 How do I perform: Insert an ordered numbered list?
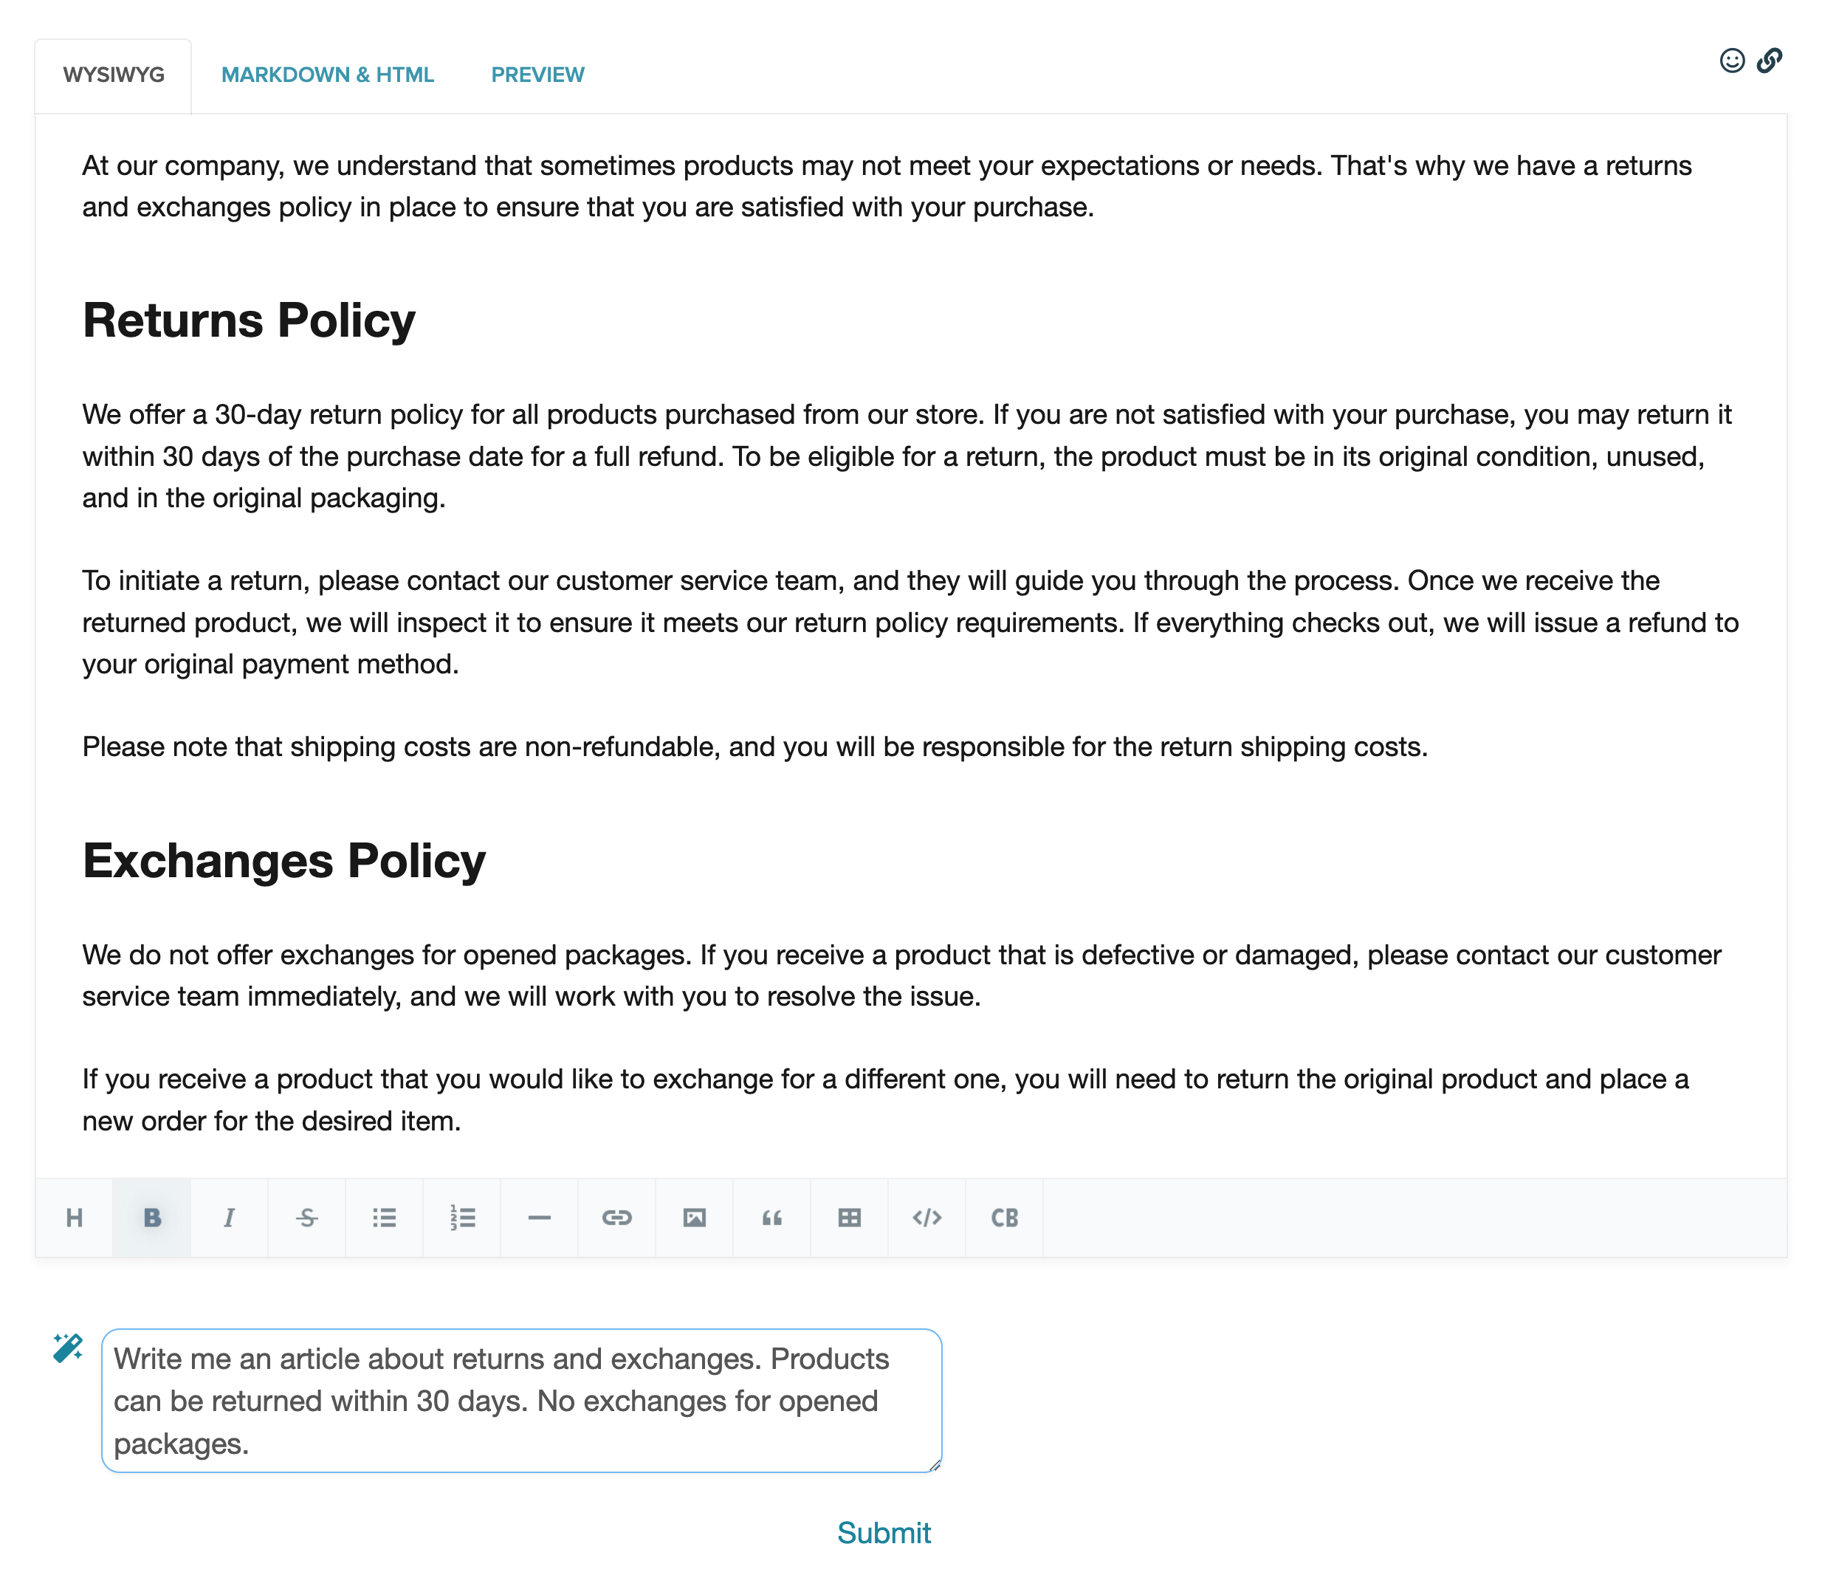462,1218
